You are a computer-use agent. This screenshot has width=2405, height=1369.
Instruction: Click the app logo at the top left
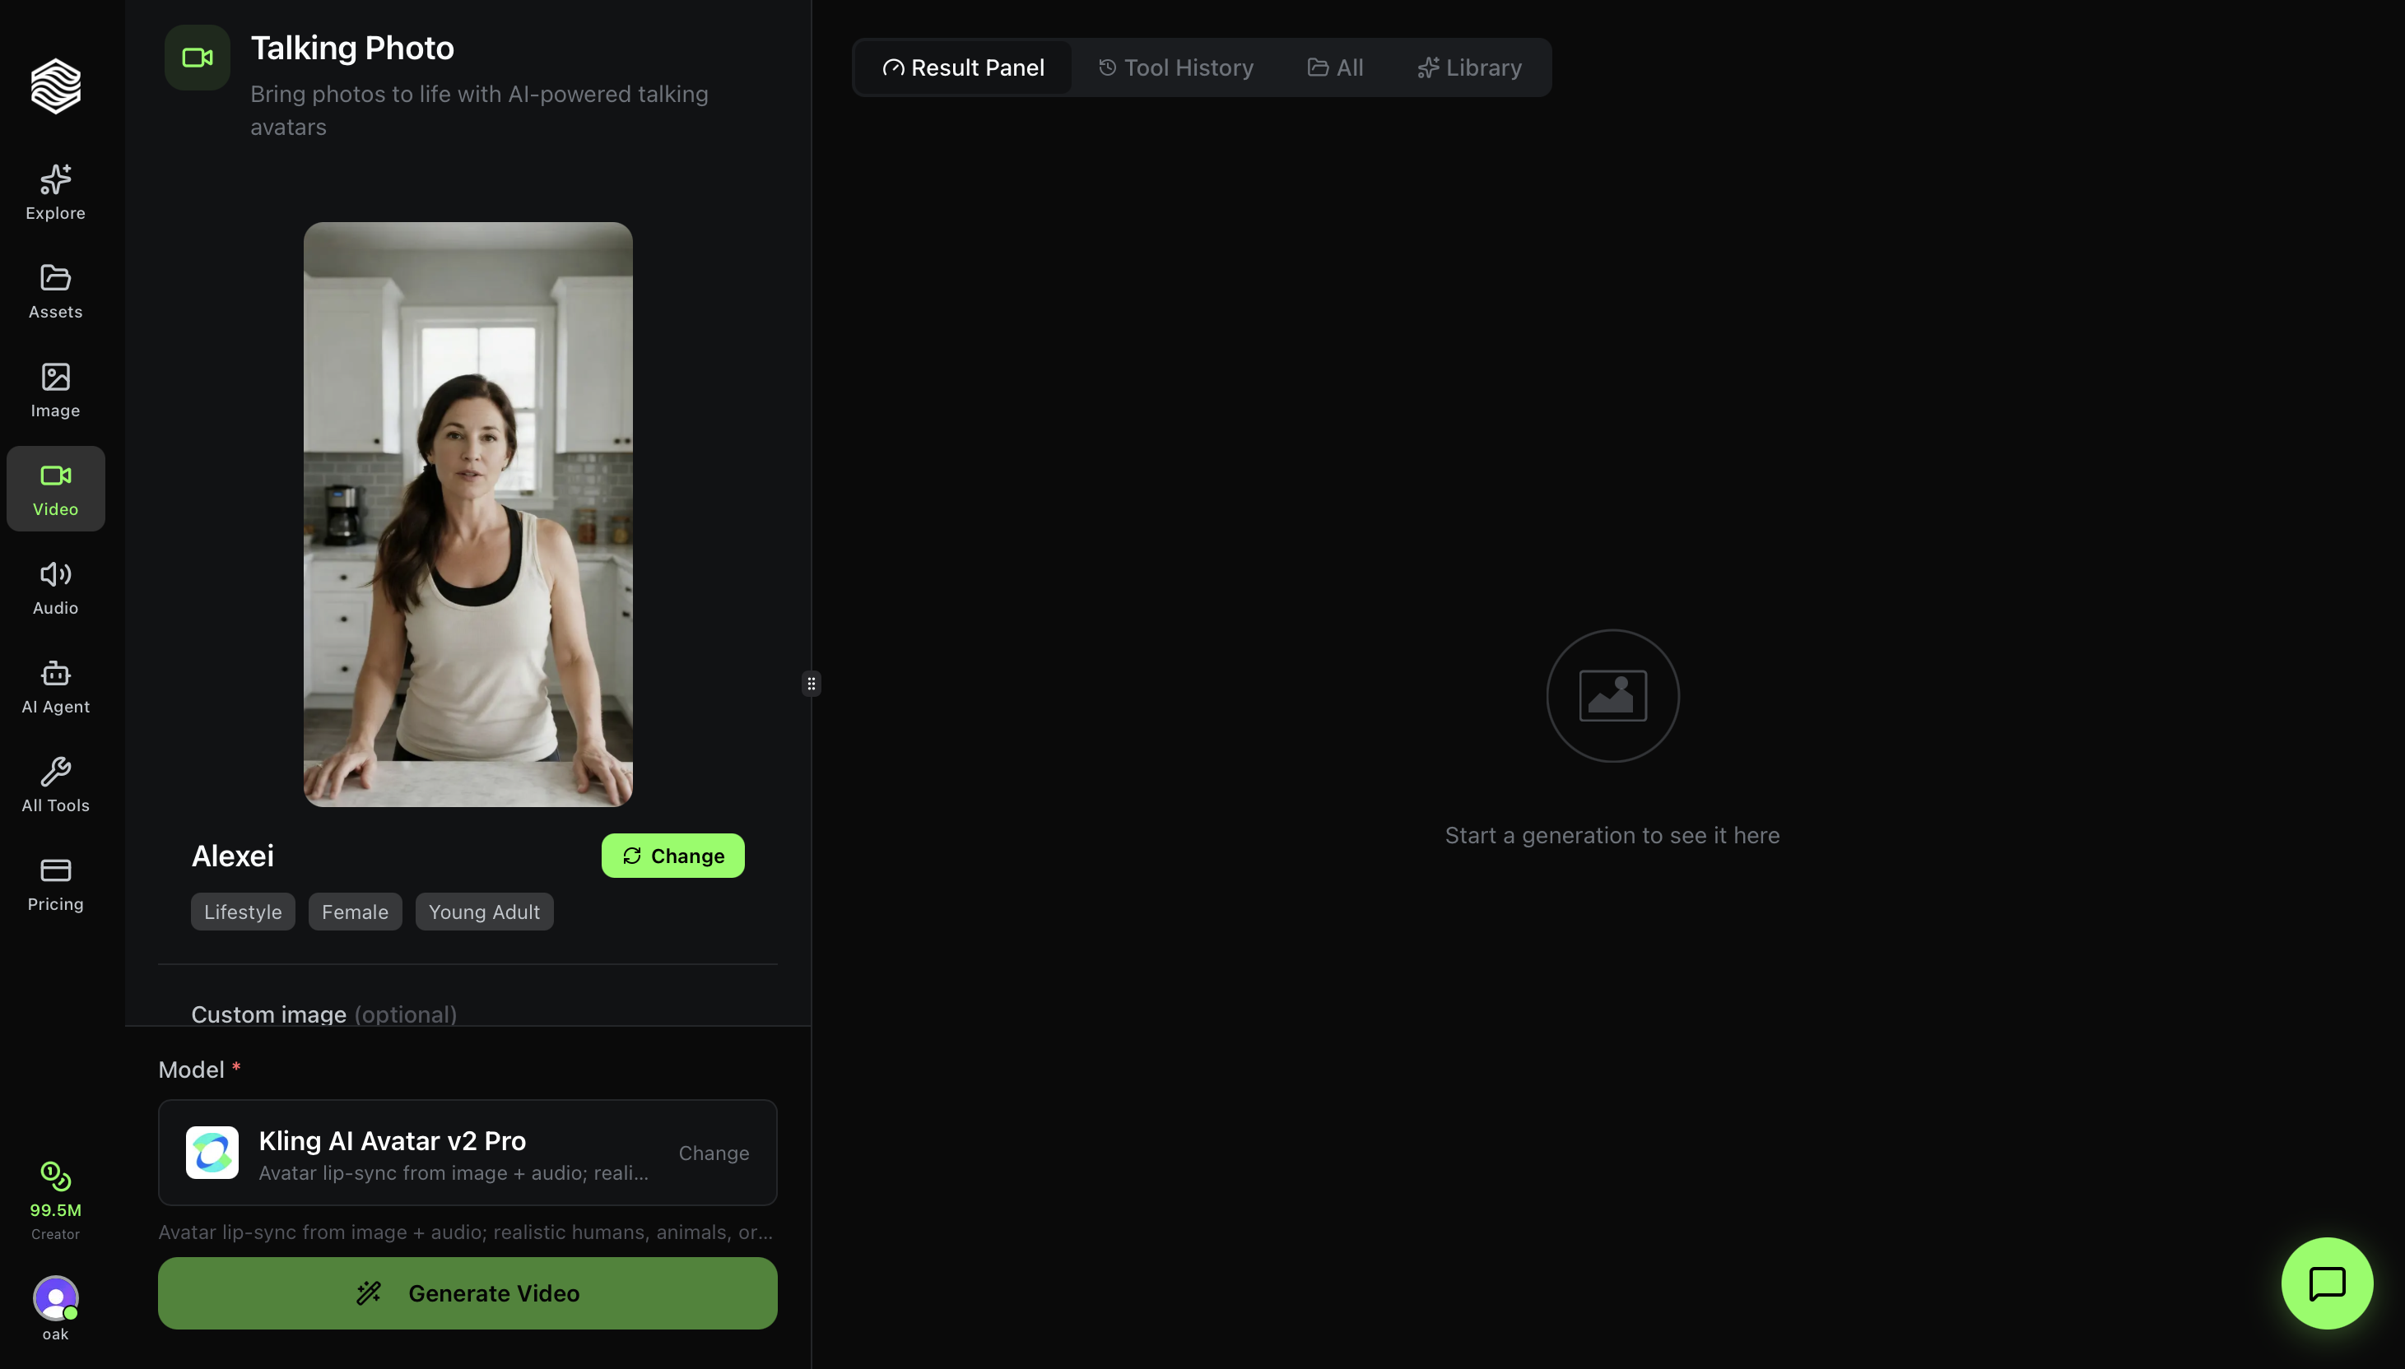pos(53,86)
